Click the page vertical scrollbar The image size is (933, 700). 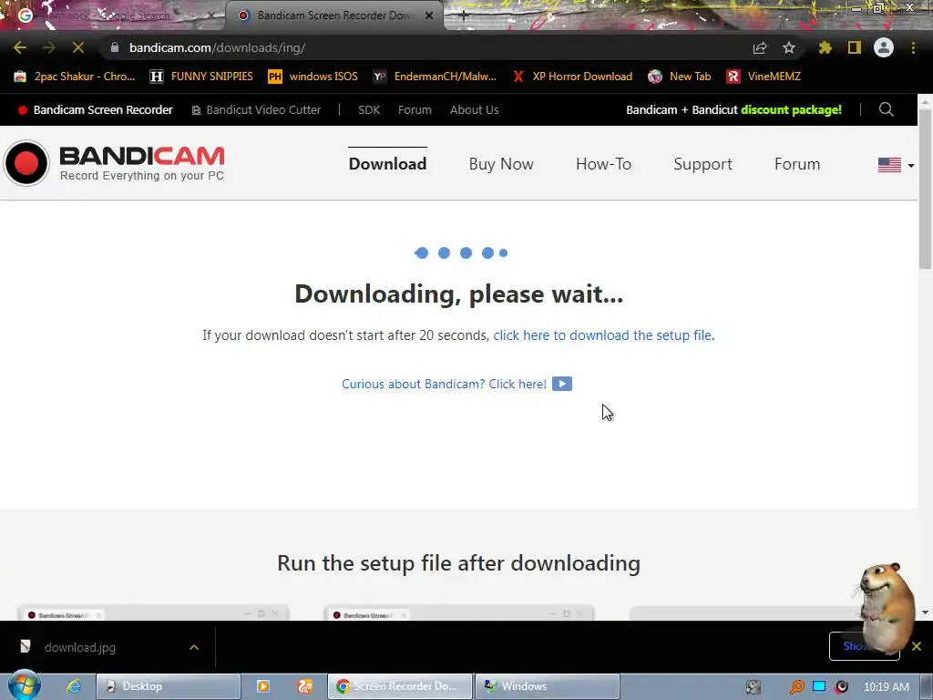pyautogui.click(x=926, y=190)
